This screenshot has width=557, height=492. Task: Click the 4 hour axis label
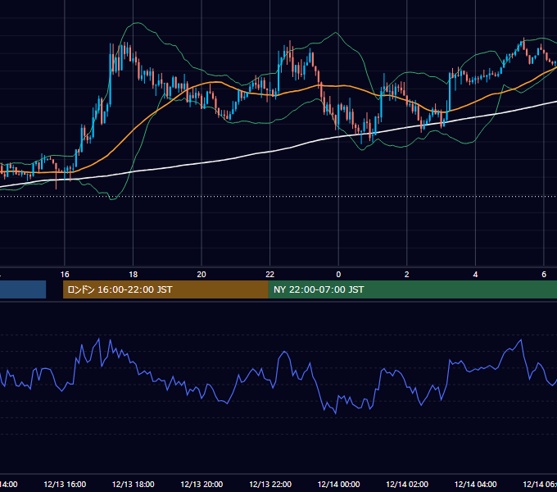(x=475, y=275)
